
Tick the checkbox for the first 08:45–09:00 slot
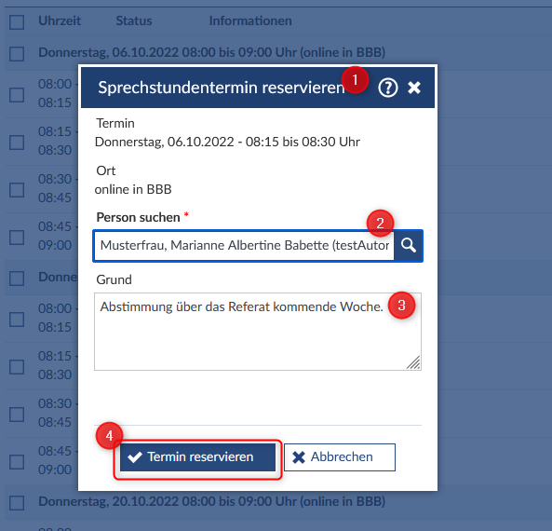coord(17,238)
